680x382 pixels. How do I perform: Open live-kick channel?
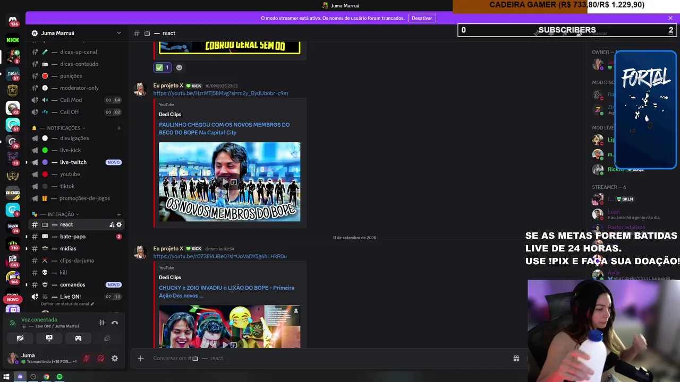click(76, 150)
